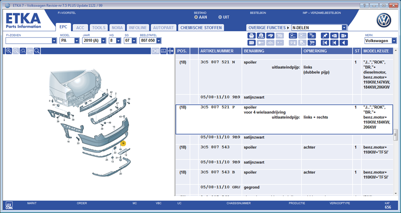Click the Volkswagen logo
401x213 pixels.
click(x=384, y=20)
